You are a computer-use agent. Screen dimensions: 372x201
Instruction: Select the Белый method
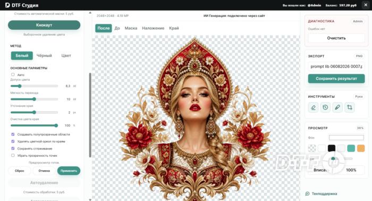click(22, 55)
